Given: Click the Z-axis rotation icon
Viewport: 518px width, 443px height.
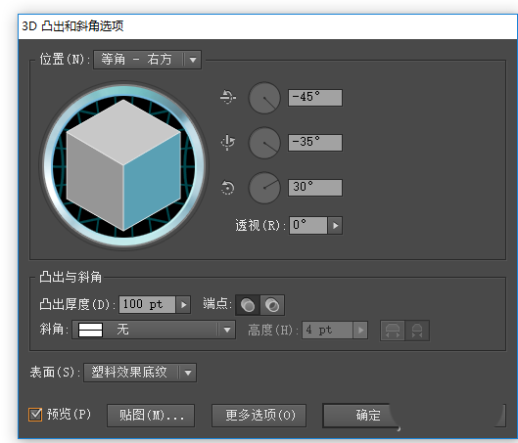Looking at the screenshot, I should click(227, 188).
